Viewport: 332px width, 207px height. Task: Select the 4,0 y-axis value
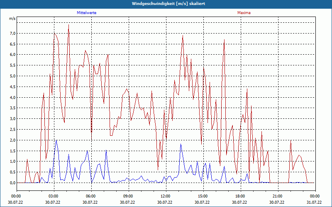tap(12, 97)
